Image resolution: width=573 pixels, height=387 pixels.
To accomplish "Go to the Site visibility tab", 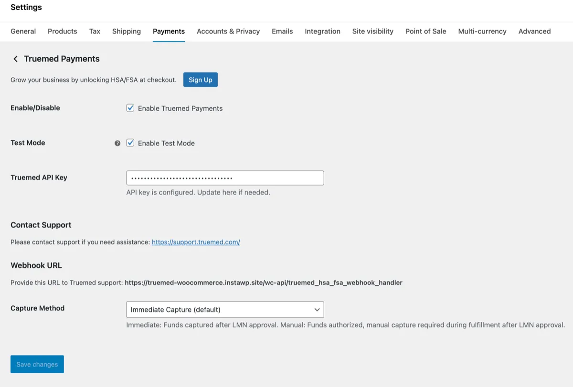I will click(373, 31).
